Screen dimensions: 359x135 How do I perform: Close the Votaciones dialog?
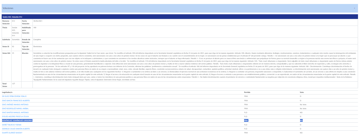point(354,8)
